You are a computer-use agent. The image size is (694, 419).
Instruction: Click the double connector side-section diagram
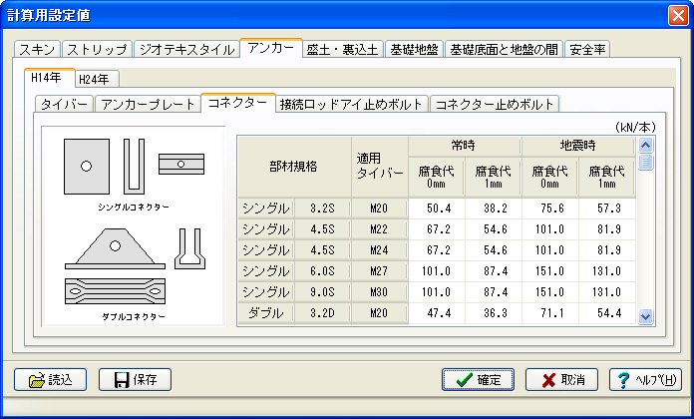189,249
